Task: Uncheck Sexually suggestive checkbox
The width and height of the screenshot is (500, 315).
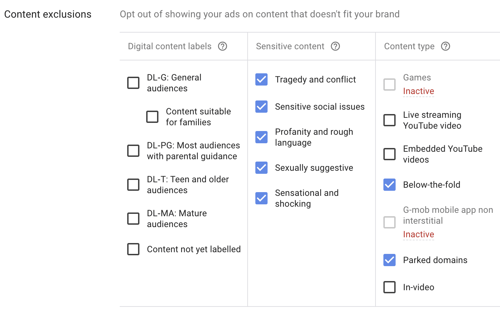Action: (262, 168)
